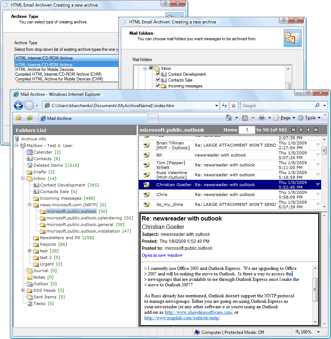331x339 pixels.
Task: Click the Mail folders dialog scrollbar thumb
Action: click(288, 86)
